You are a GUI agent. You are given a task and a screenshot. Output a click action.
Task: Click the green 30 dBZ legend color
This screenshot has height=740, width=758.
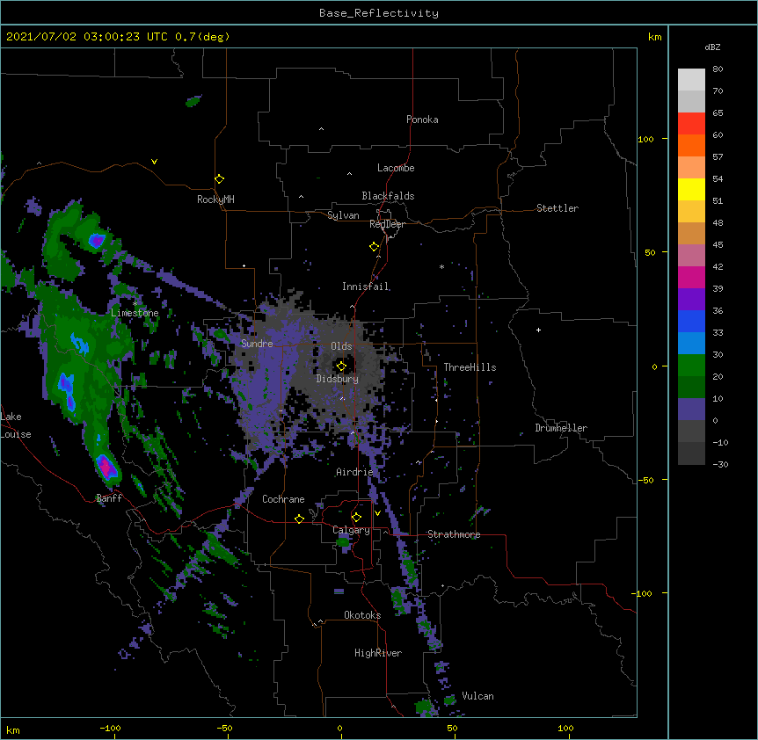tap(691, 366)
